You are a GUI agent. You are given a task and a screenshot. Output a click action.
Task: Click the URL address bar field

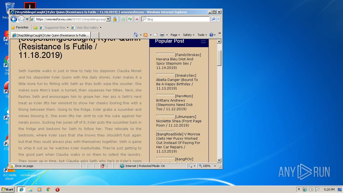click(x=68, y=19)
